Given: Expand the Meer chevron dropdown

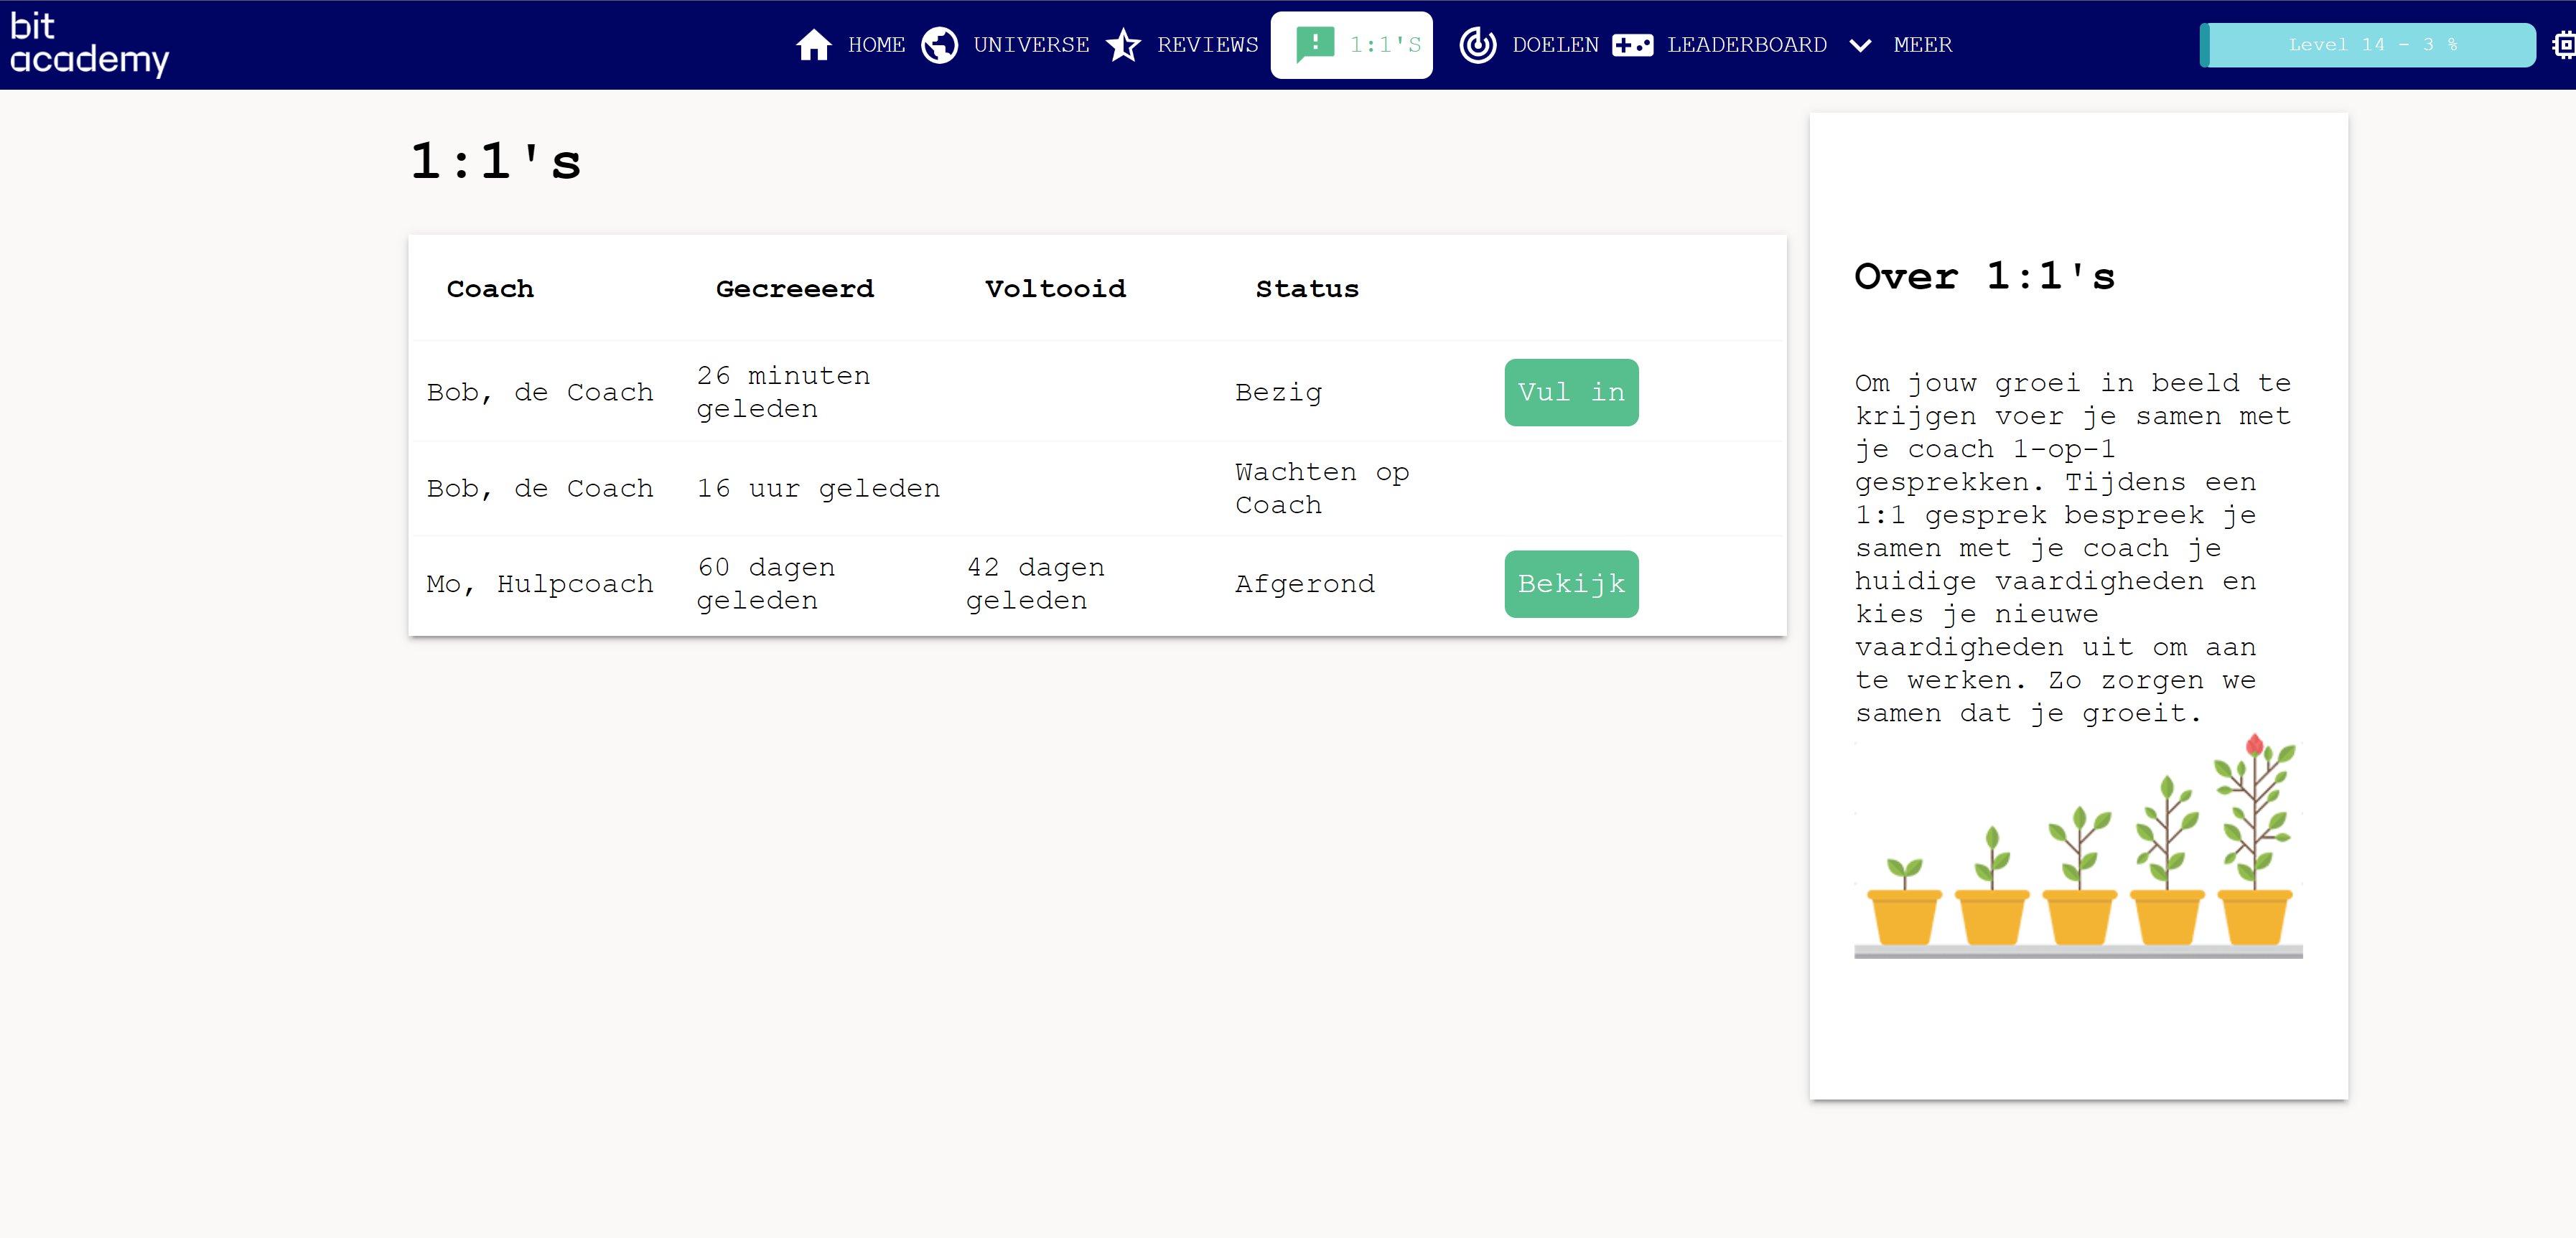Looking at the screenshot, I should pos(1859,45).
